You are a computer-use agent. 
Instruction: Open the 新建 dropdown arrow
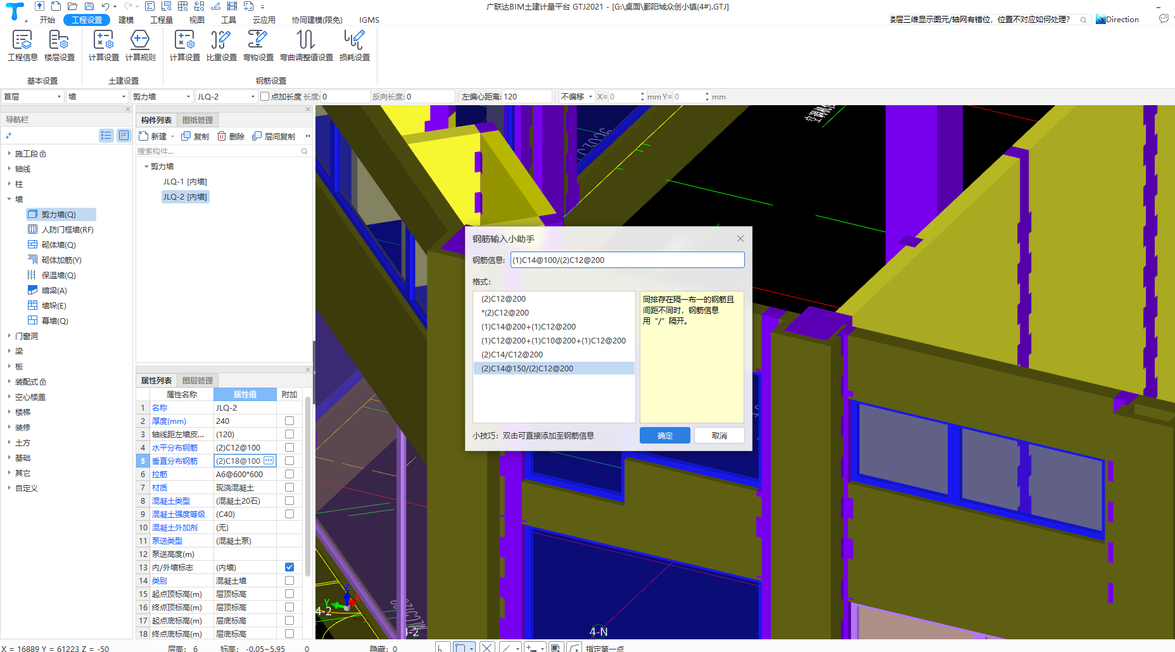tap(172, 136)
